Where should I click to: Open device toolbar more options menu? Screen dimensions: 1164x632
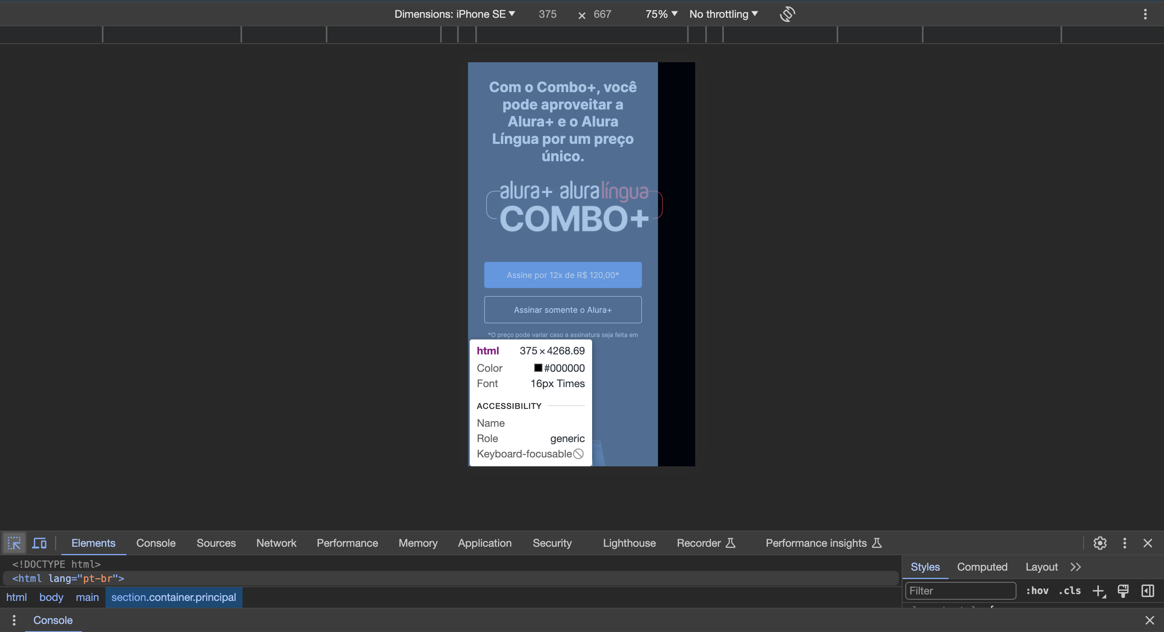tap(1145, 14)
